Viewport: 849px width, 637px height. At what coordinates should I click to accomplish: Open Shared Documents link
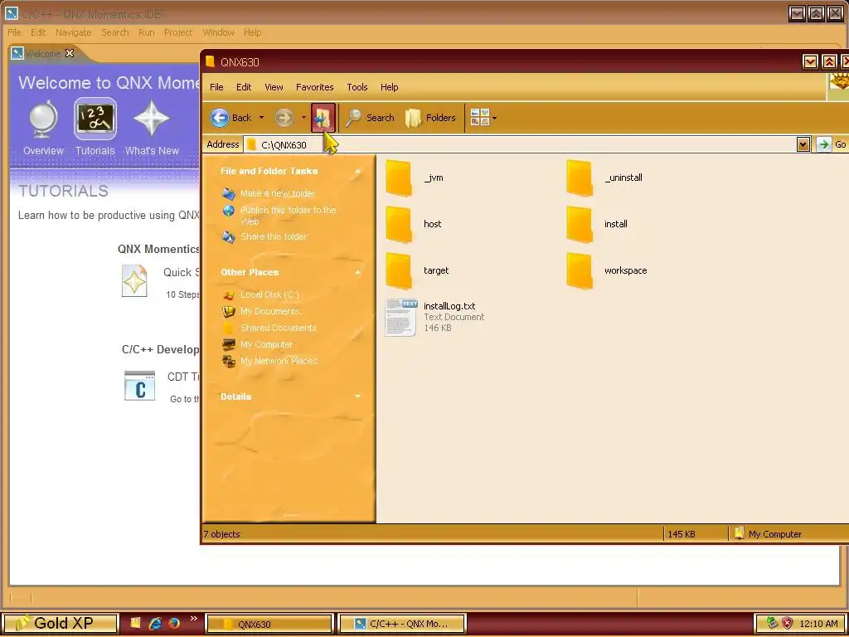279,328
